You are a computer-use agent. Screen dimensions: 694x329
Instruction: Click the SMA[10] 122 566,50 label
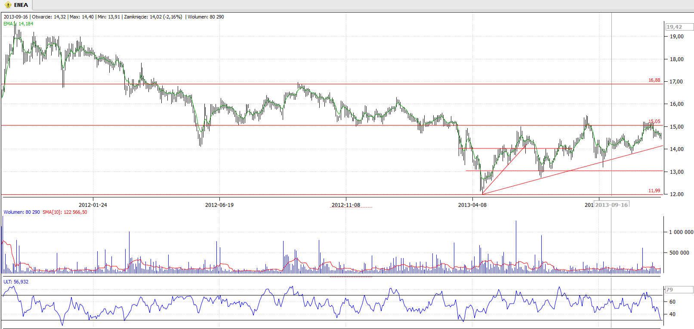point(65,212)
